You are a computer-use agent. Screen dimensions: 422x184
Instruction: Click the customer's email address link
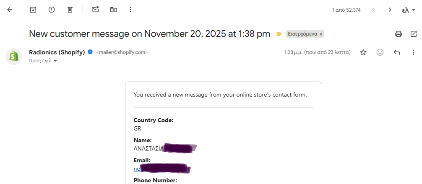[x=137, y=169]
